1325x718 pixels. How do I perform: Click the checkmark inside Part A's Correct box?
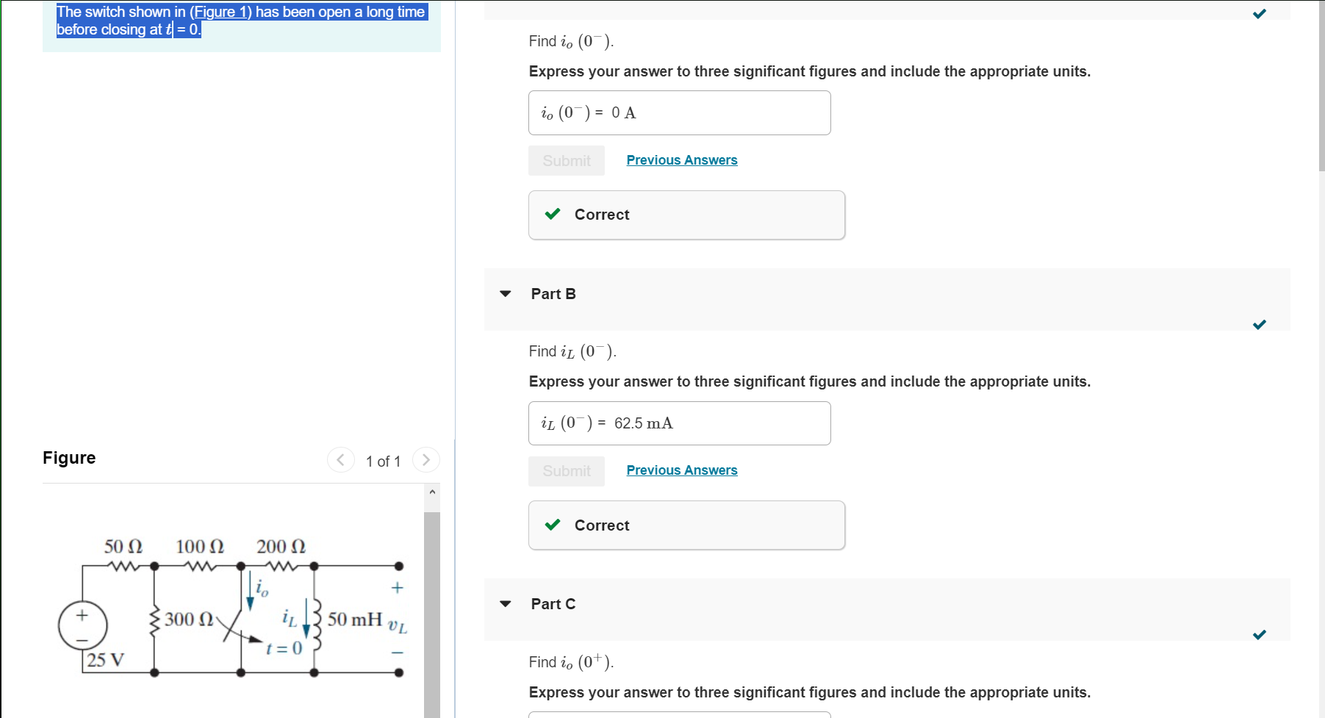pos(553,214)
